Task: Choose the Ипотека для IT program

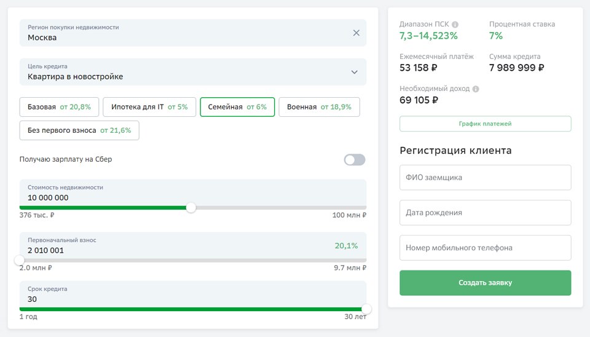Action: click(149, 107)
